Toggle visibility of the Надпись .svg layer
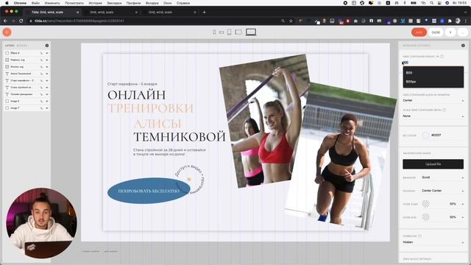The height and width of the screenshot is (265, 471). [47, 60]
